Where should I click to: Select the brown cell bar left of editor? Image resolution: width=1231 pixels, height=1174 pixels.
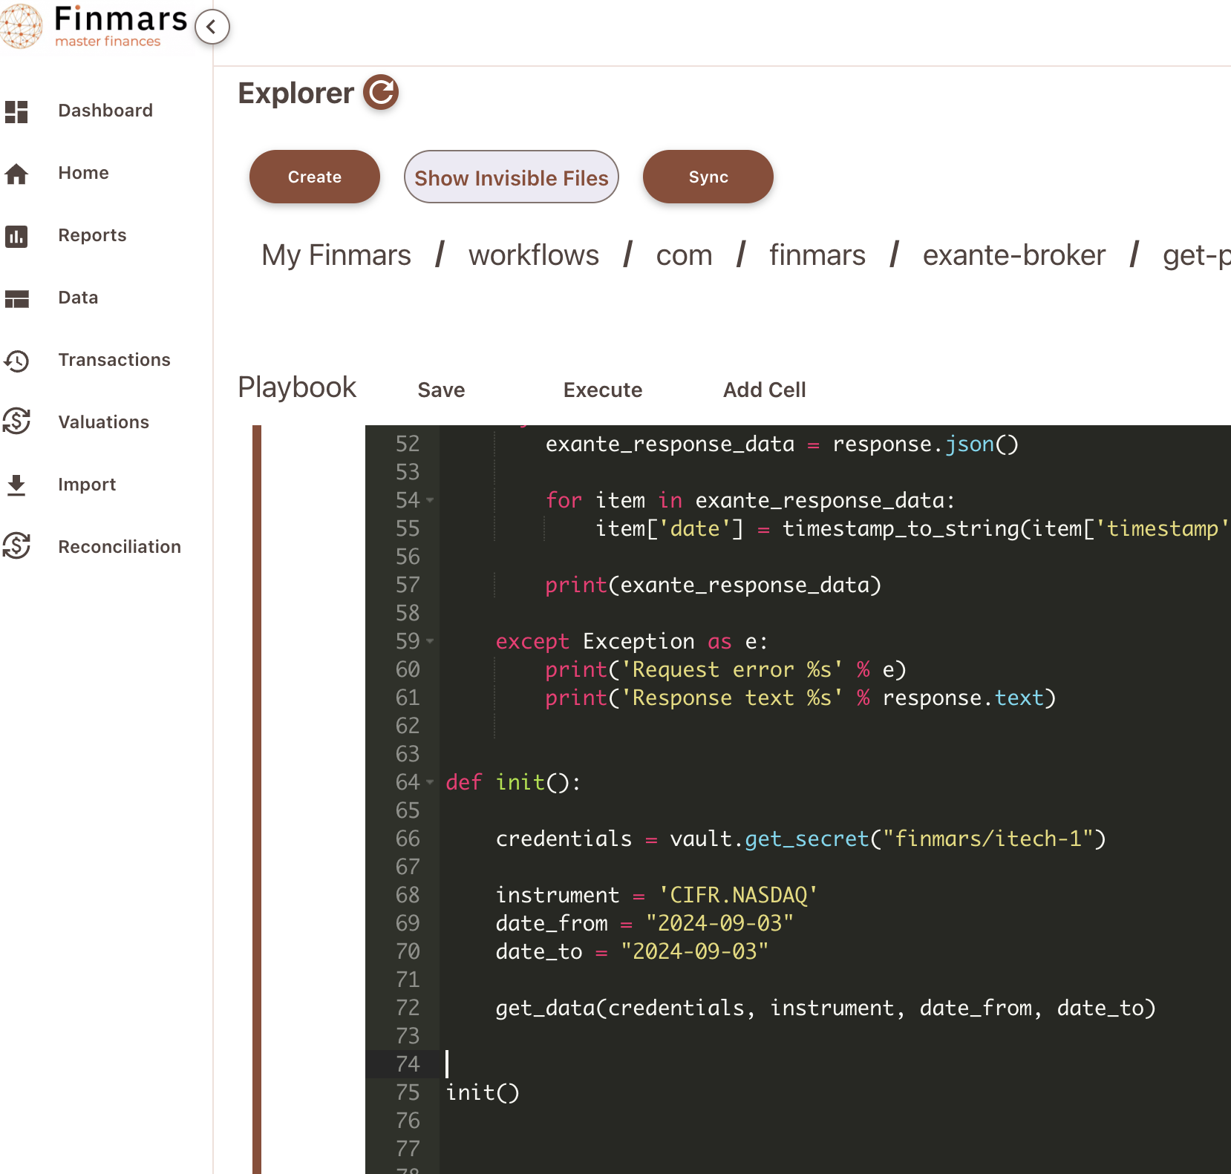coord(257,799)
